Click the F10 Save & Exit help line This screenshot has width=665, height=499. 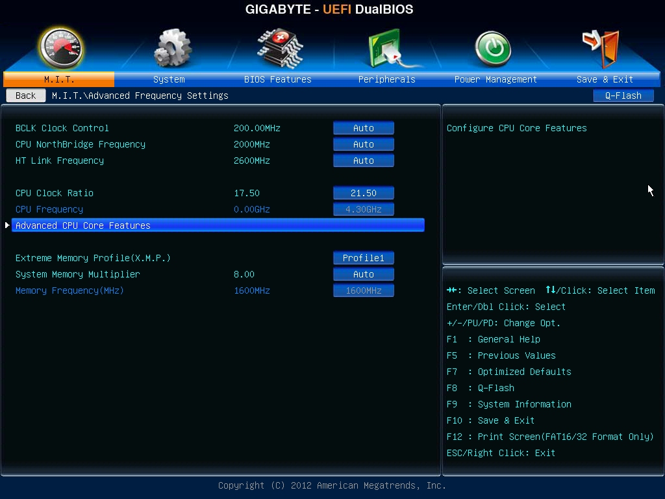490,420
